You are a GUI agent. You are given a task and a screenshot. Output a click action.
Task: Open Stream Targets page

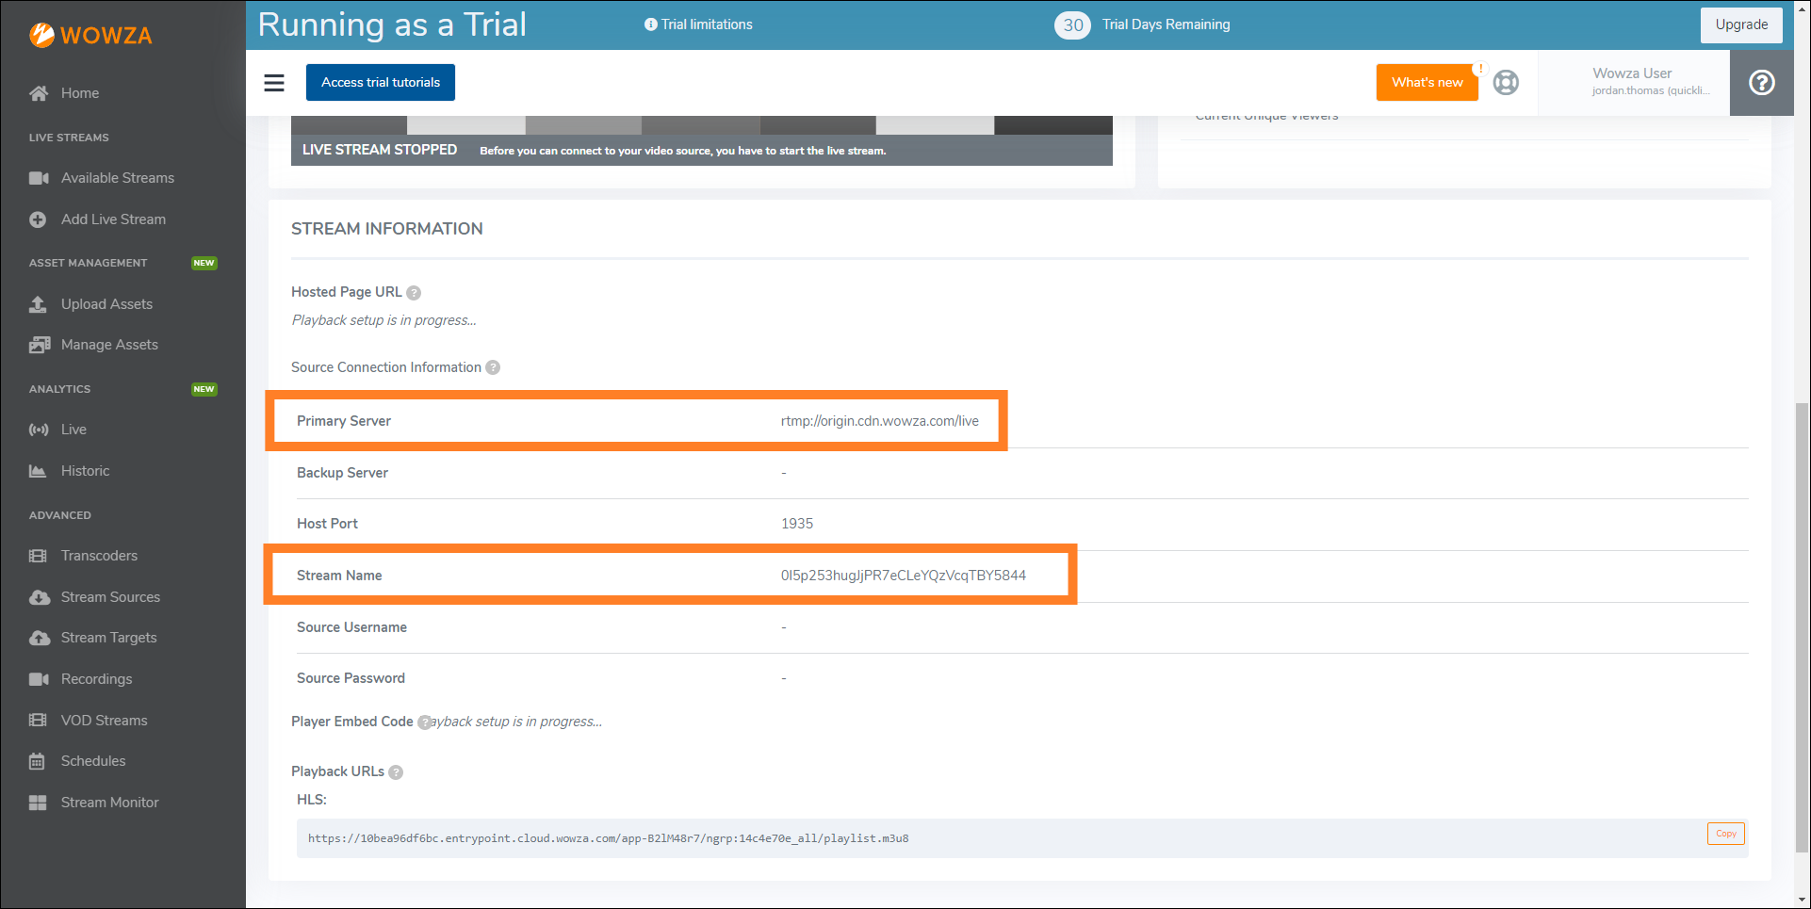pos(108,638)
